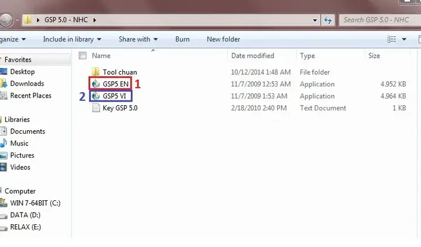Select Libraries in navigation pane
The image size is (421, 247).
click(x=17, y=119)
